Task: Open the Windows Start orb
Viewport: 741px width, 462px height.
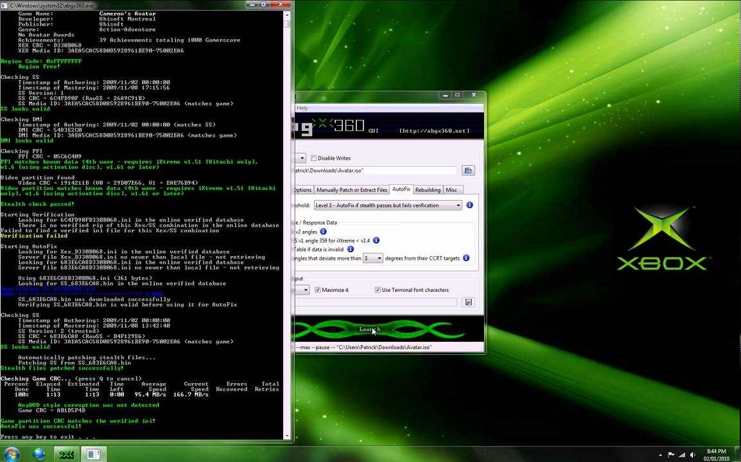Action: click(12, 454)
